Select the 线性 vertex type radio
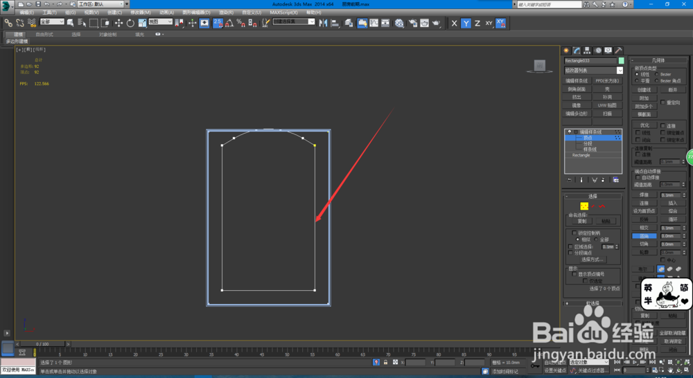 637,74
